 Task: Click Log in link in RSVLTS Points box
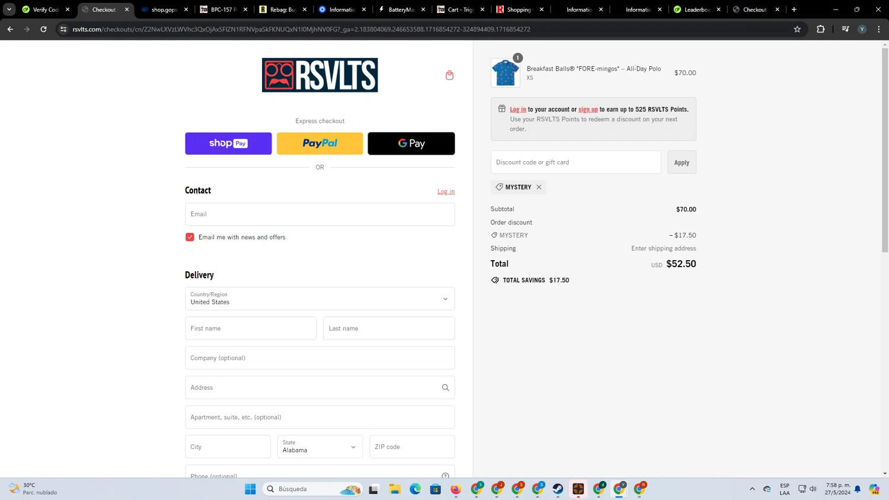point(518,110)
